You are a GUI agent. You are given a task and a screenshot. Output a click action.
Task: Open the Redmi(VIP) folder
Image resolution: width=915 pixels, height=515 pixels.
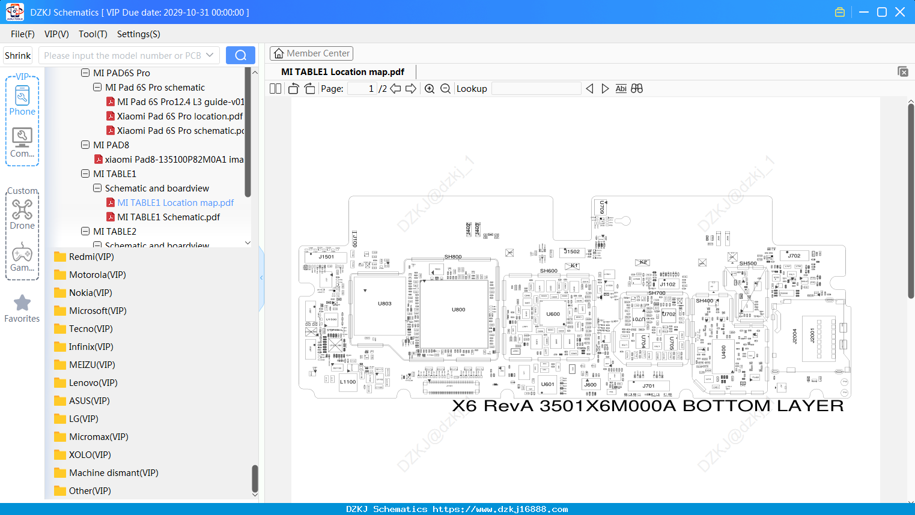point(84,256)
